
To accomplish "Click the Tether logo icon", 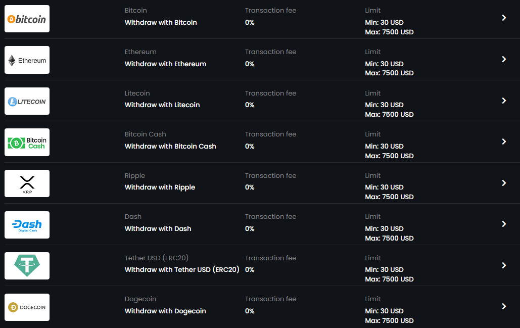I will coord(27,266).
